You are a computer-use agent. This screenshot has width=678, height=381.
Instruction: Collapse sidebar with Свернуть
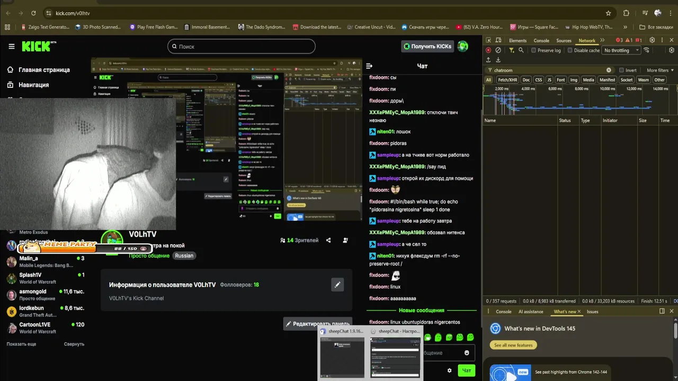pos(74,344)
